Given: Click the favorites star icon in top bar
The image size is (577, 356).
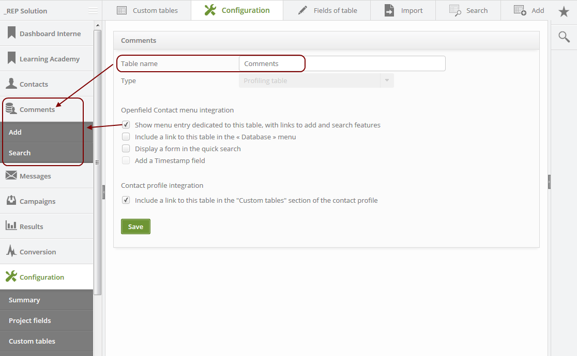Looking at the screenshot, I should [564, 10].
